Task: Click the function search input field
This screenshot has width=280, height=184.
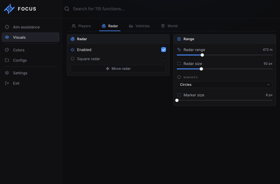Action: pos(171,9)
